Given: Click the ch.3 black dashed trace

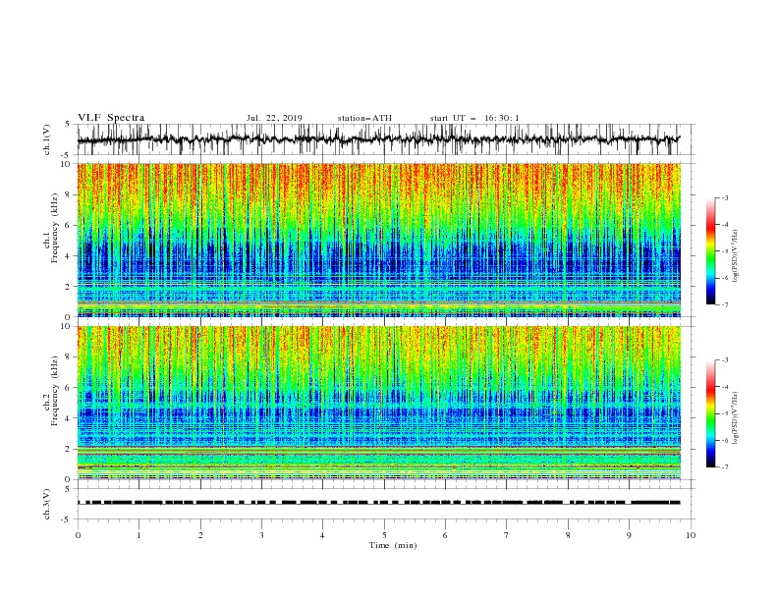Looking at the screenshot, I should pyautogui.click(x=378, y=503).
